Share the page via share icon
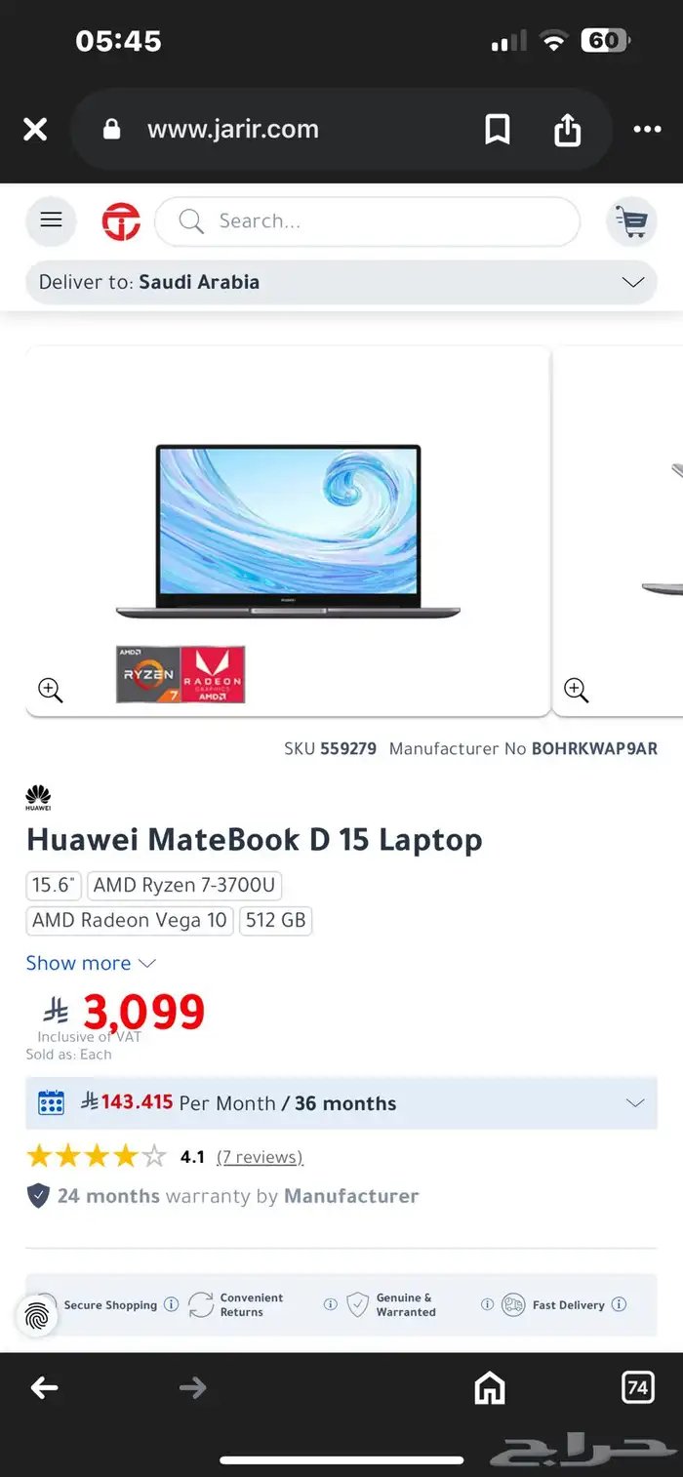Viewport: 683px width, 1477px height. pyautogui.click(x=568, y=129)
